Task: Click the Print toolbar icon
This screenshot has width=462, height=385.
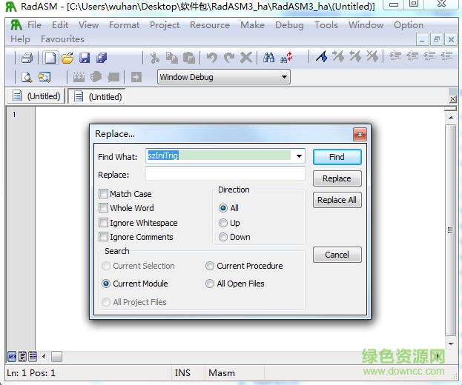Action: [x=27, y=57]
